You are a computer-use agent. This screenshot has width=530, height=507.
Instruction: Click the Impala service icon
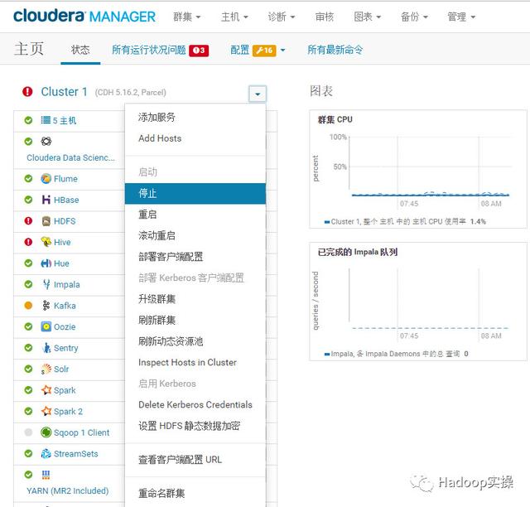tap(46, 284)
